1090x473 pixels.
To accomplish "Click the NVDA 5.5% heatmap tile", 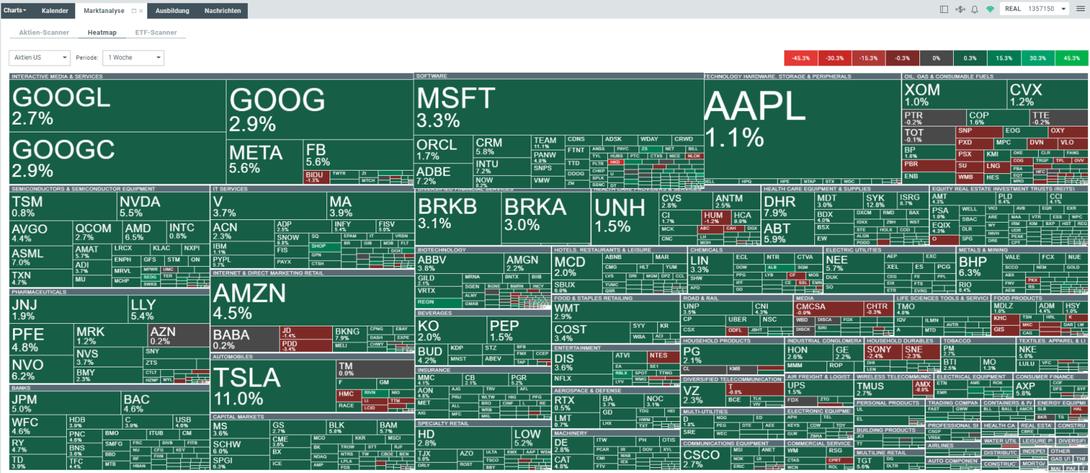I will pyautogui.click(x=163, y=206).
